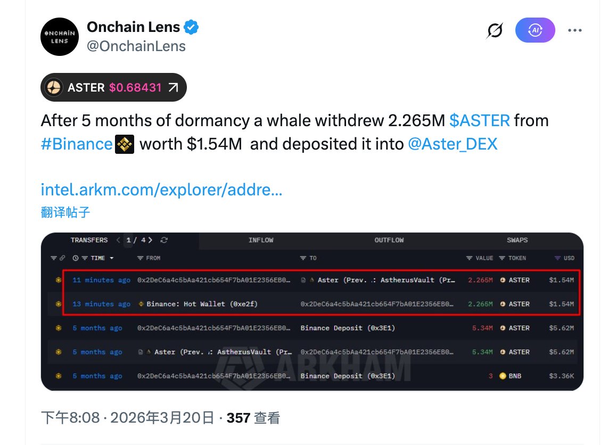Viewport: 608px width, 445px height.
Task: Open the three-dot more options menu
Action: pos(575,31)
